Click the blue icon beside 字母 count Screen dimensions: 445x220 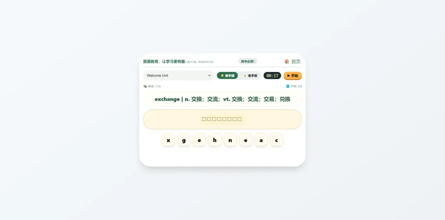click(x=288, y=86)
